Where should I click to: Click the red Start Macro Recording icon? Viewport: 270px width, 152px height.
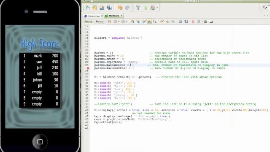pyautogui.click(x=193, y=22)
